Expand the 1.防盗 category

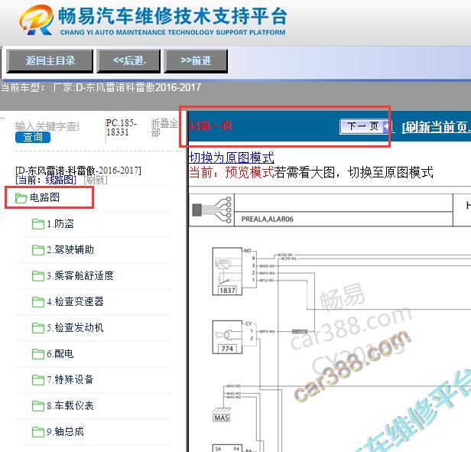tap(60, 223)
